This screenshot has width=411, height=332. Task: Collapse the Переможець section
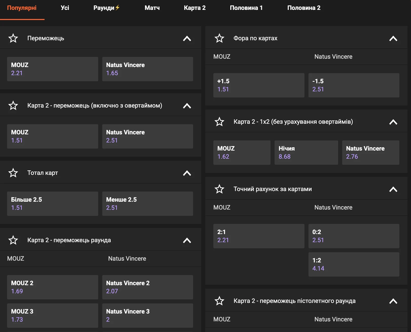coord(187,38)
